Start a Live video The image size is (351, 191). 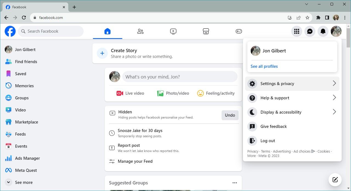click(x=130, y=93)
